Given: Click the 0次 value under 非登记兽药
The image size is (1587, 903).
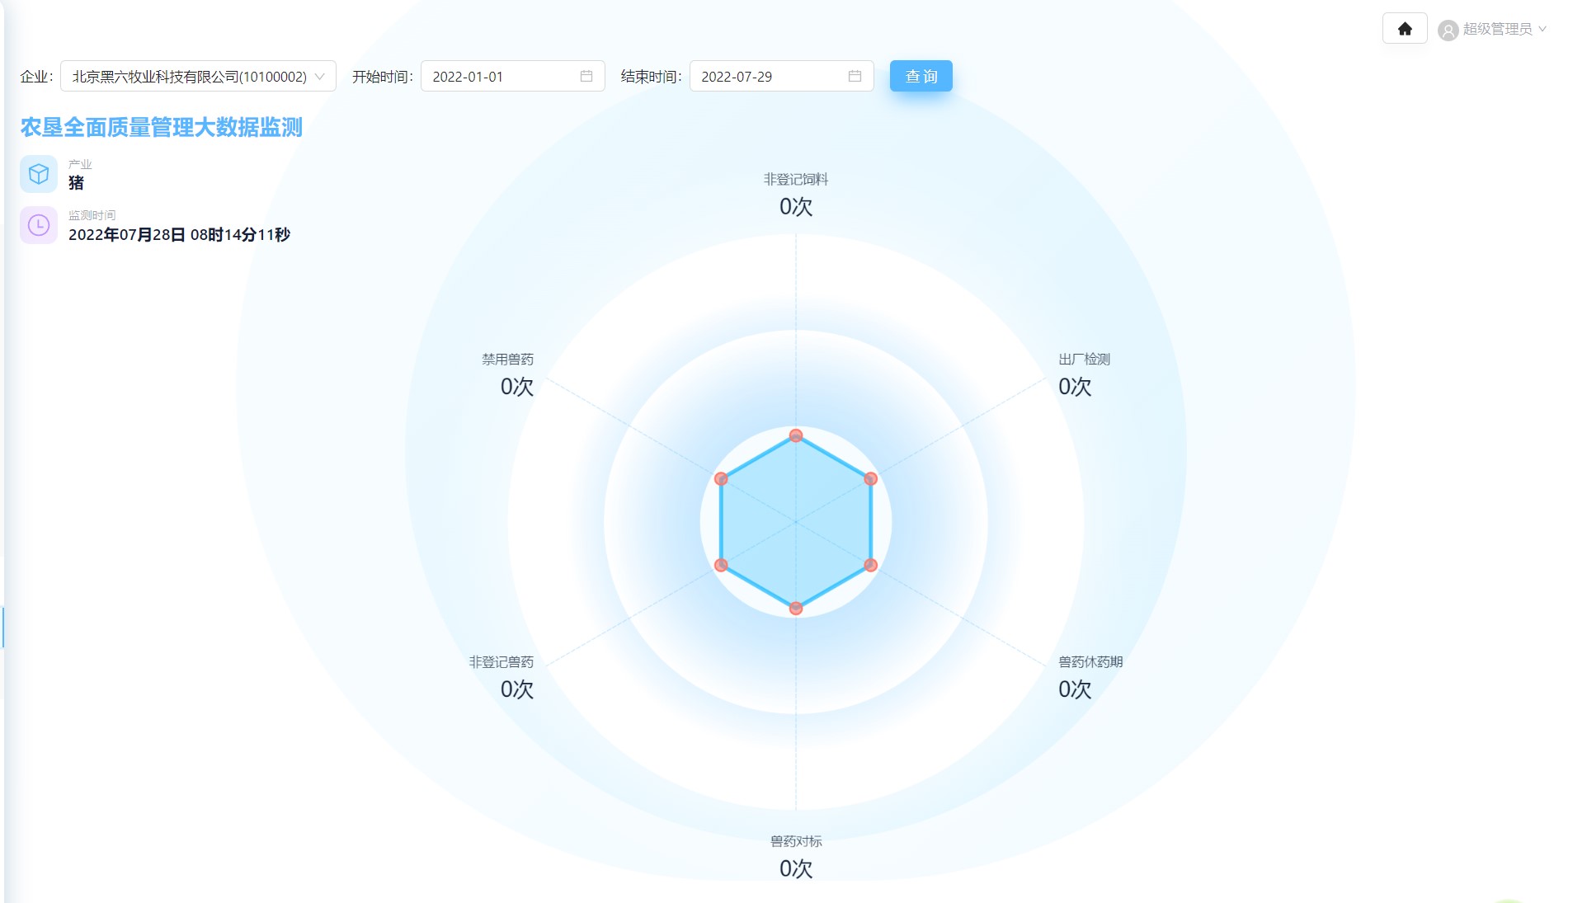Looking at the screenshot, I should pos(517,689).
